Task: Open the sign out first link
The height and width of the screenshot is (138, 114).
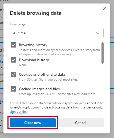Action: [x=19, y=112]
